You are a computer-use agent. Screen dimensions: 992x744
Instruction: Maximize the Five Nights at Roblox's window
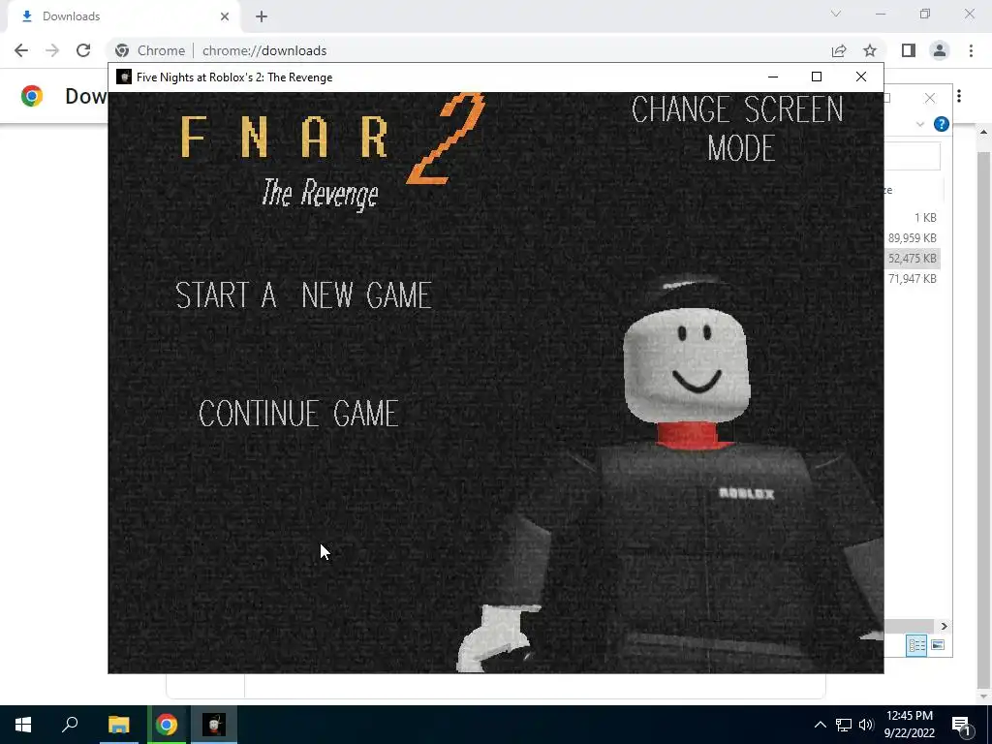coord(817,77)
